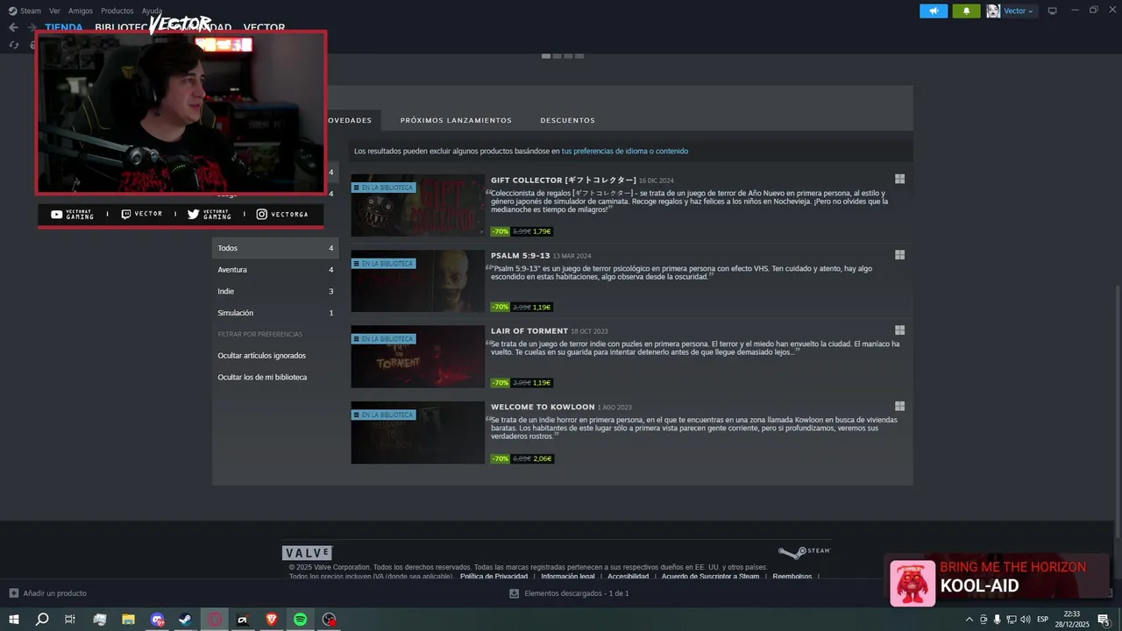Open Welcome to Kowloon thumbnail
The height and width of the screenshot is (631, 1122).
pos(417,432)
